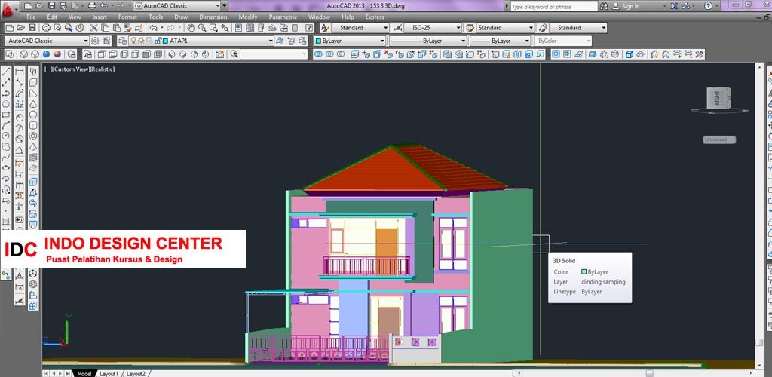Choose the Linear dimension tool
The image size is (772, 377).
click(x=19, y=72)
